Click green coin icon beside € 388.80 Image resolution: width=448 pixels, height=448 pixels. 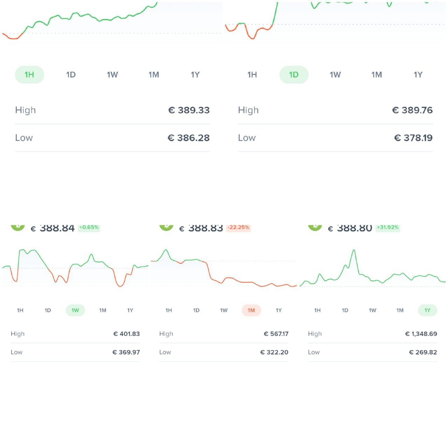(x=315, y=227)
